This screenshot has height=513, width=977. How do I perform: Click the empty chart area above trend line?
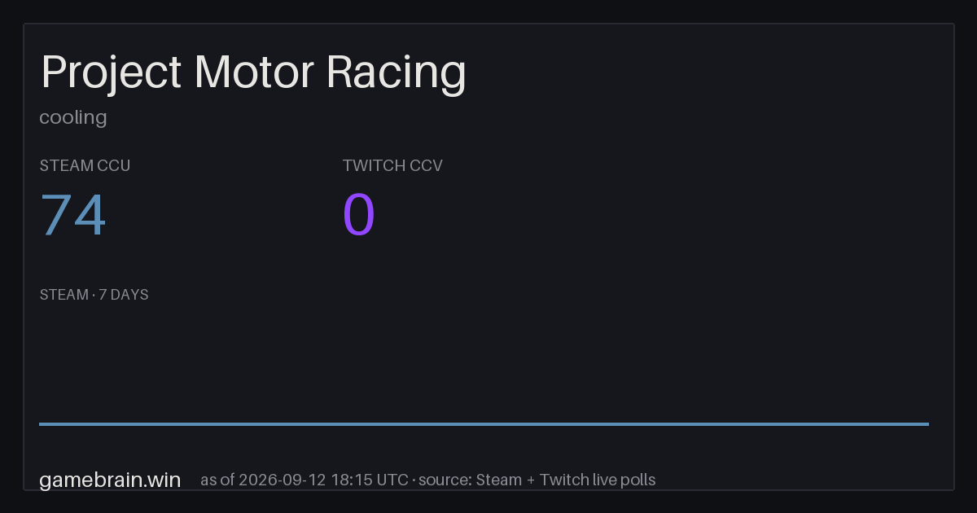tap(484, 362)
